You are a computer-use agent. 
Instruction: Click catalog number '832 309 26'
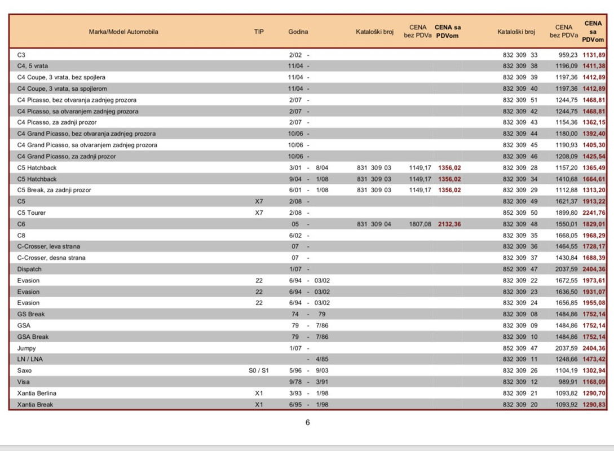point(520,370)
